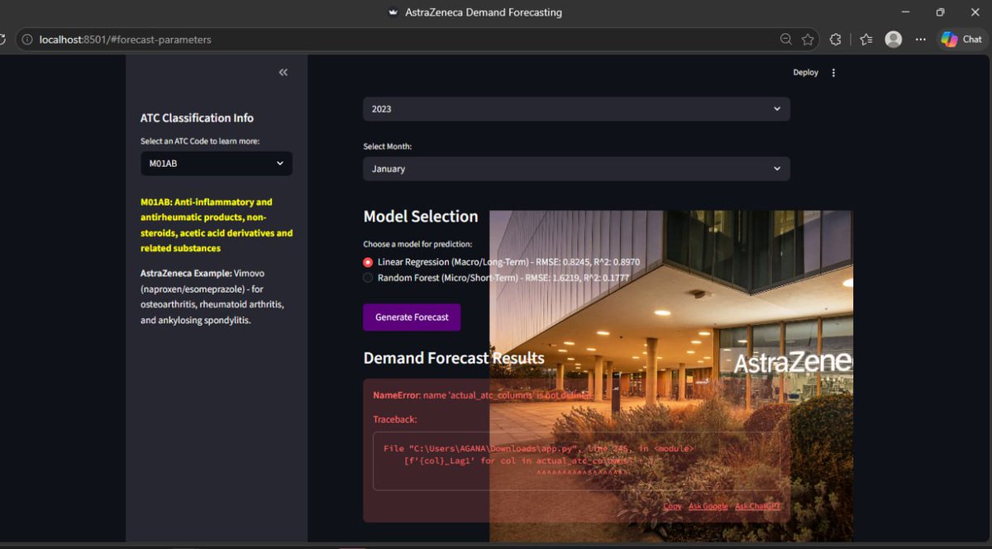Click the zoom magnifier icon in address bar

(786, 40)
